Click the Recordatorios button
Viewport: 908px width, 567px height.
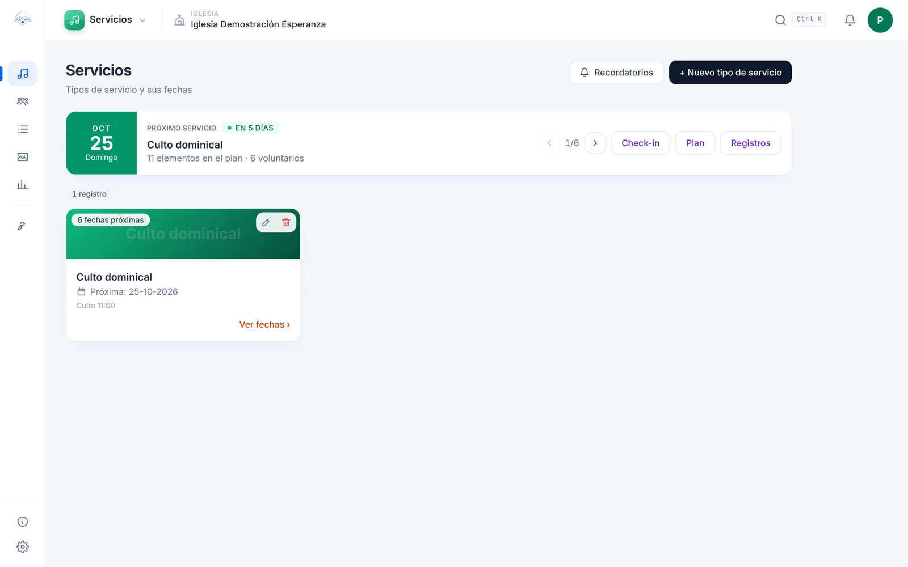[616, 73]
